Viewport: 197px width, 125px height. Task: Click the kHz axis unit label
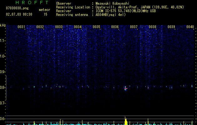(x=3, y=25)
